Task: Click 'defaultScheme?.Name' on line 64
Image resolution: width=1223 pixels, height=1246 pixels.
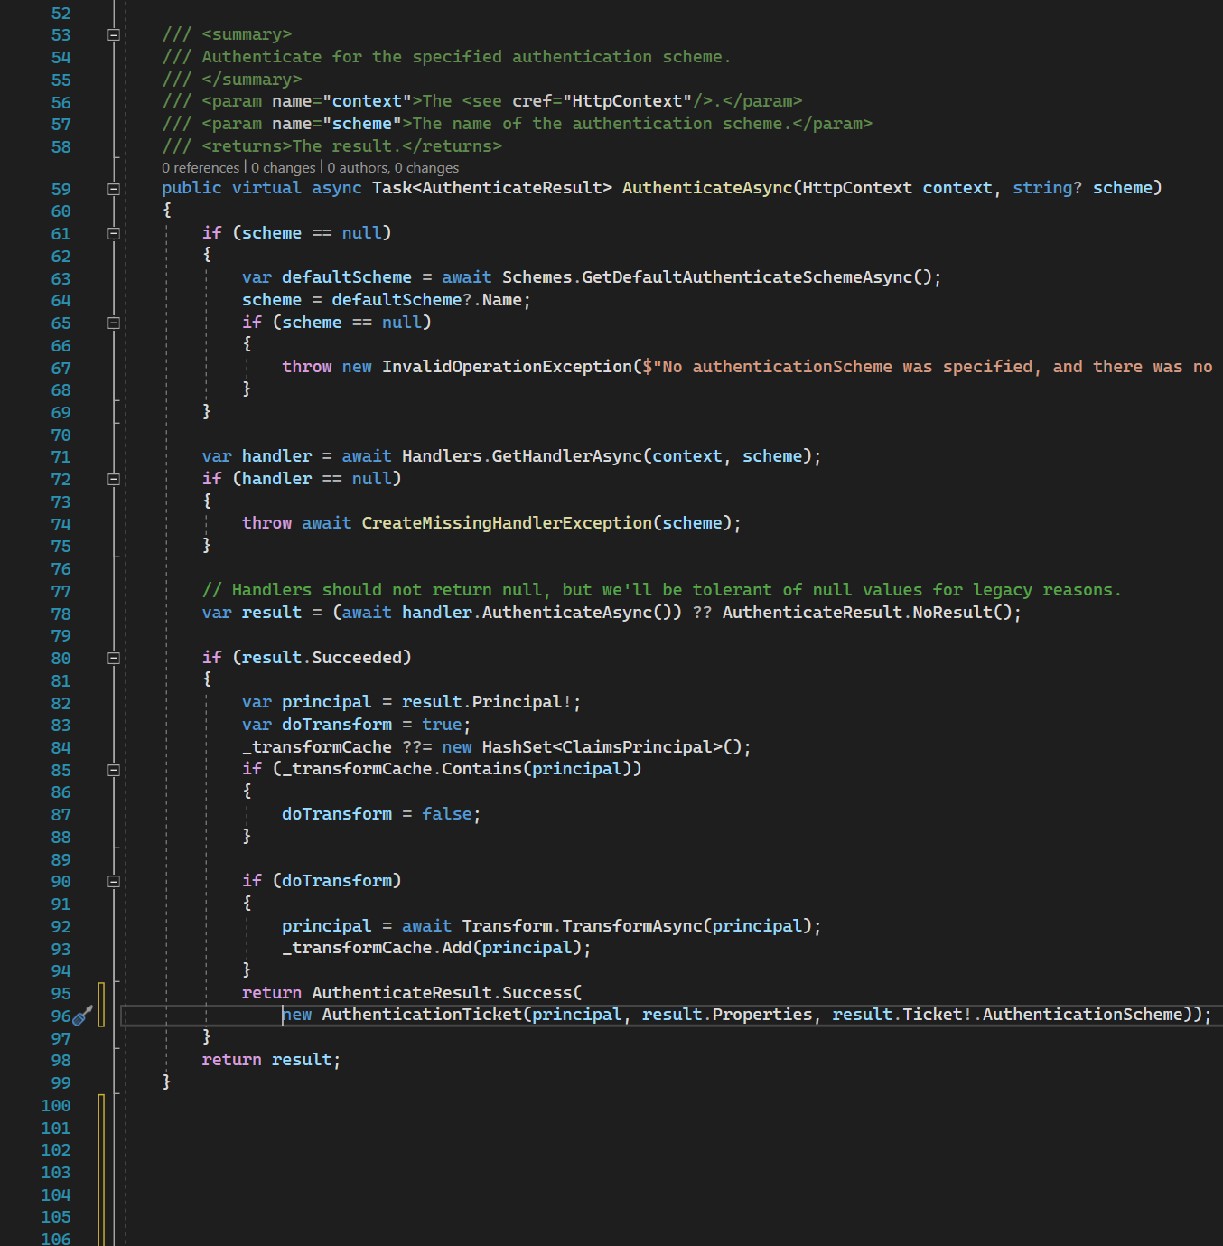Action: tap(426, 300)
